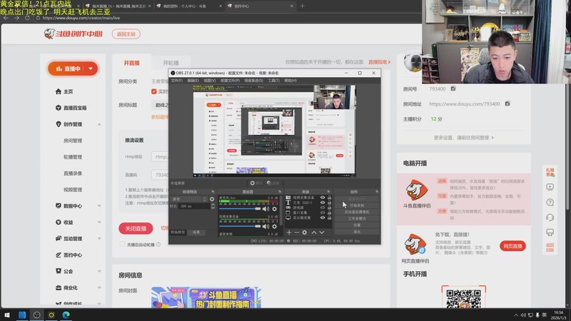The image size is (571, 321).
Task: Toggle visibility of 窗口采集 source
Action: coord(323,213)
